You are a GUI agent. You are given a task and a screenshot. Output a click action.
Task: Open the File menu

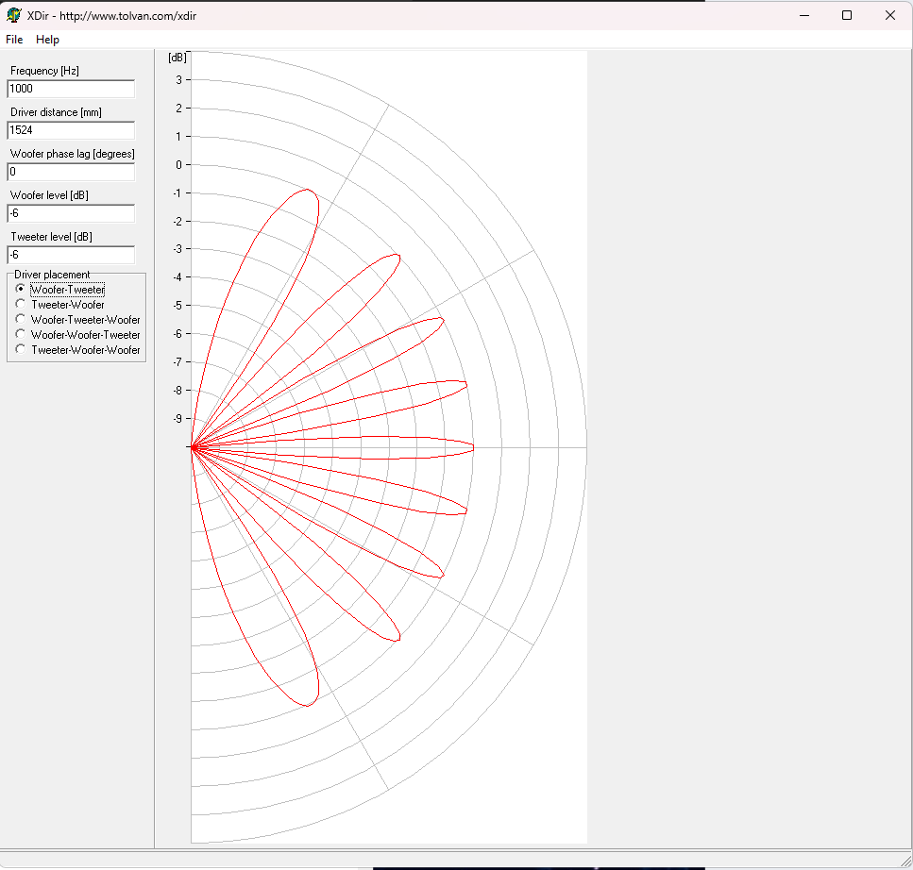pos(14,40)
